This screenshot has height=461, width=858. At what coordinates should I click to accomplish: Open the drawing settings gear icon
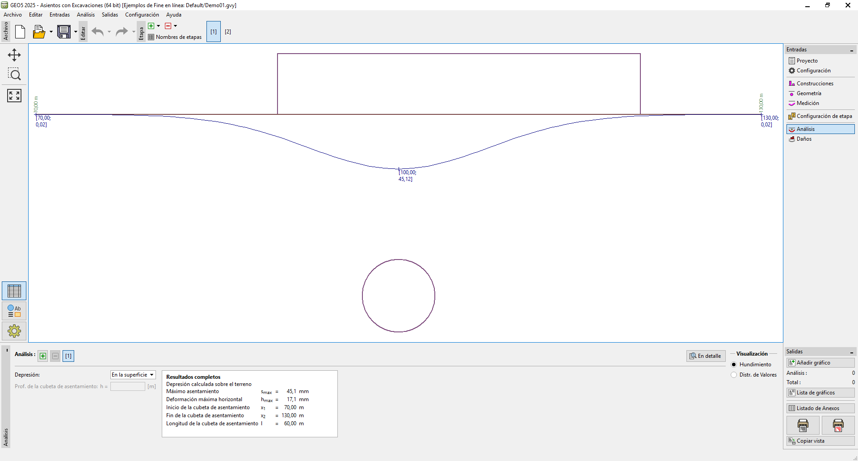tap(14, 331)
